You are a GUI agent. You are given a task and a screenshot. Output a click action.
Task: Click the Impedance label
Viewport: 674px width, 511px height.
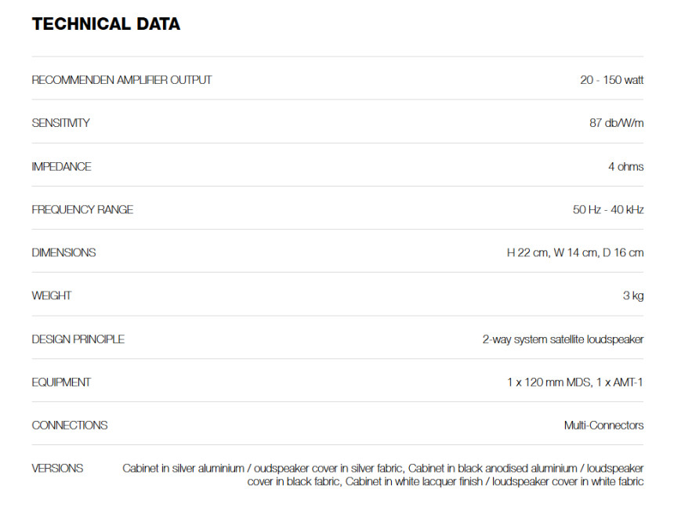point(61,166)
